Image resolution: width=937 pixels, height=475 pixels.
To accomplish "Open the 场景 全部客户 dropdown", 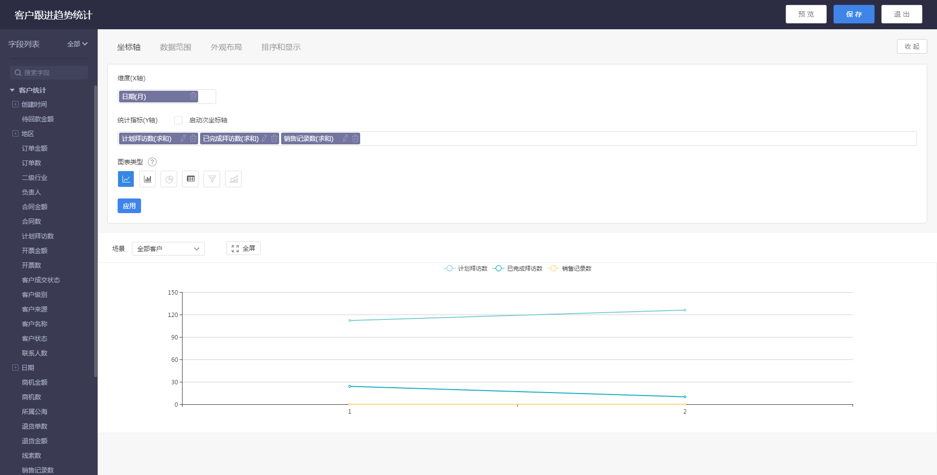I will pos(168,249).
